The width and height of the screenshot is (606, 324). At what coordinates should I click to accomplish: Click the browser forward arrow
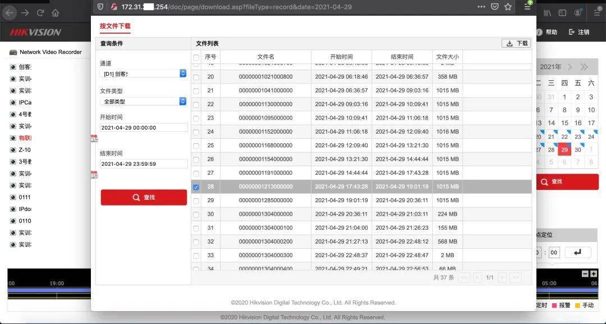[25, 13]
